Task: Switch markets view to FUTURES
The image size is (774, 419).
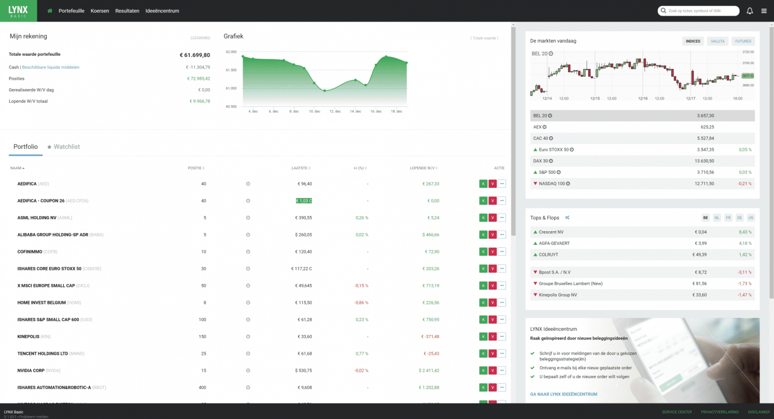Action: coord(743,41)
